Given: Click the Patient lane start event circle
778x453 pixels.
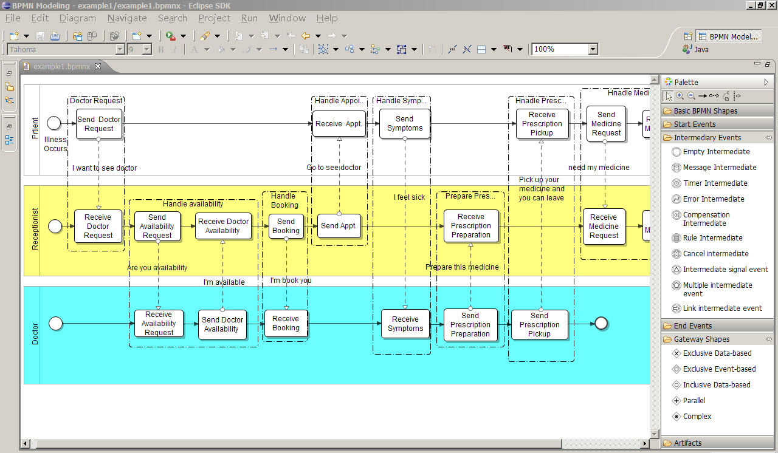Looking at the screenshot, I should (54, 123).
